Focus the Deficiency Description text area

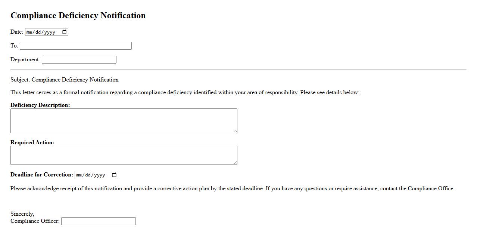(x=124, y=121)
